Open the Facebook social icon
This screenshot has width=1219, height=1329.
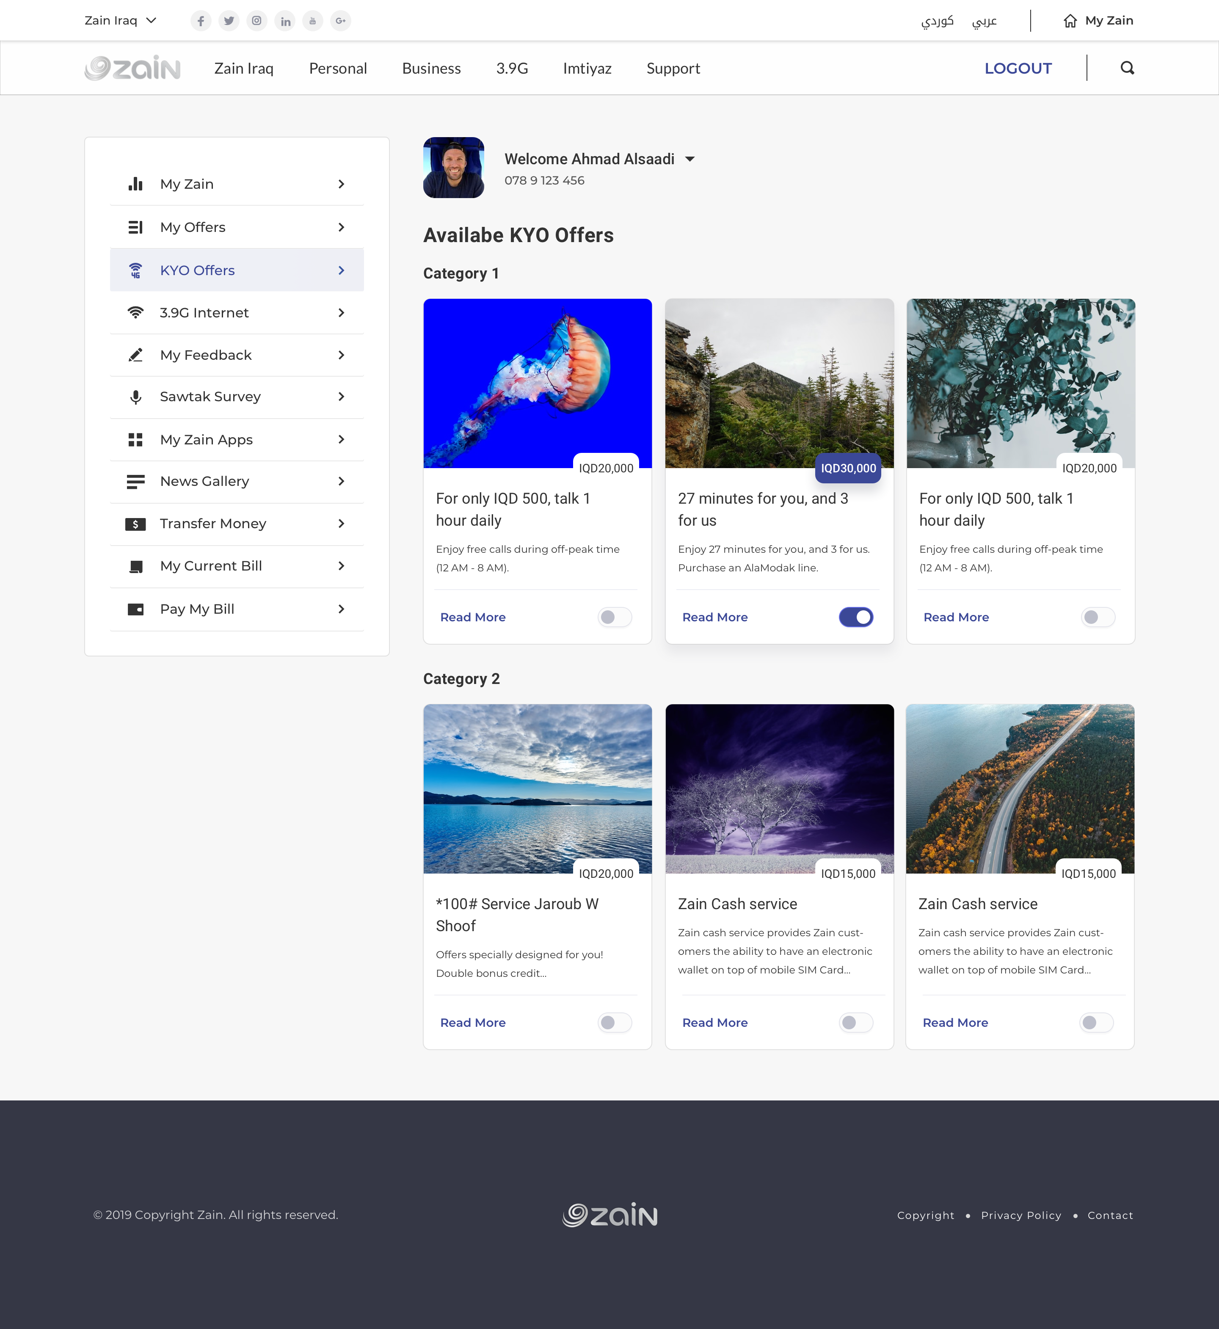[x=201, y=20]
